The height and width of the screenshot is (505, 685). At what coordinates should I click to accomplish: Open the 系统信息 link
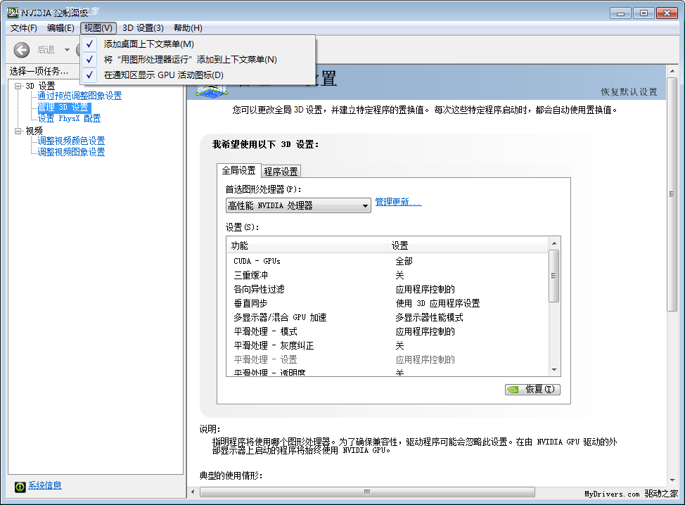tap(45, 485)
